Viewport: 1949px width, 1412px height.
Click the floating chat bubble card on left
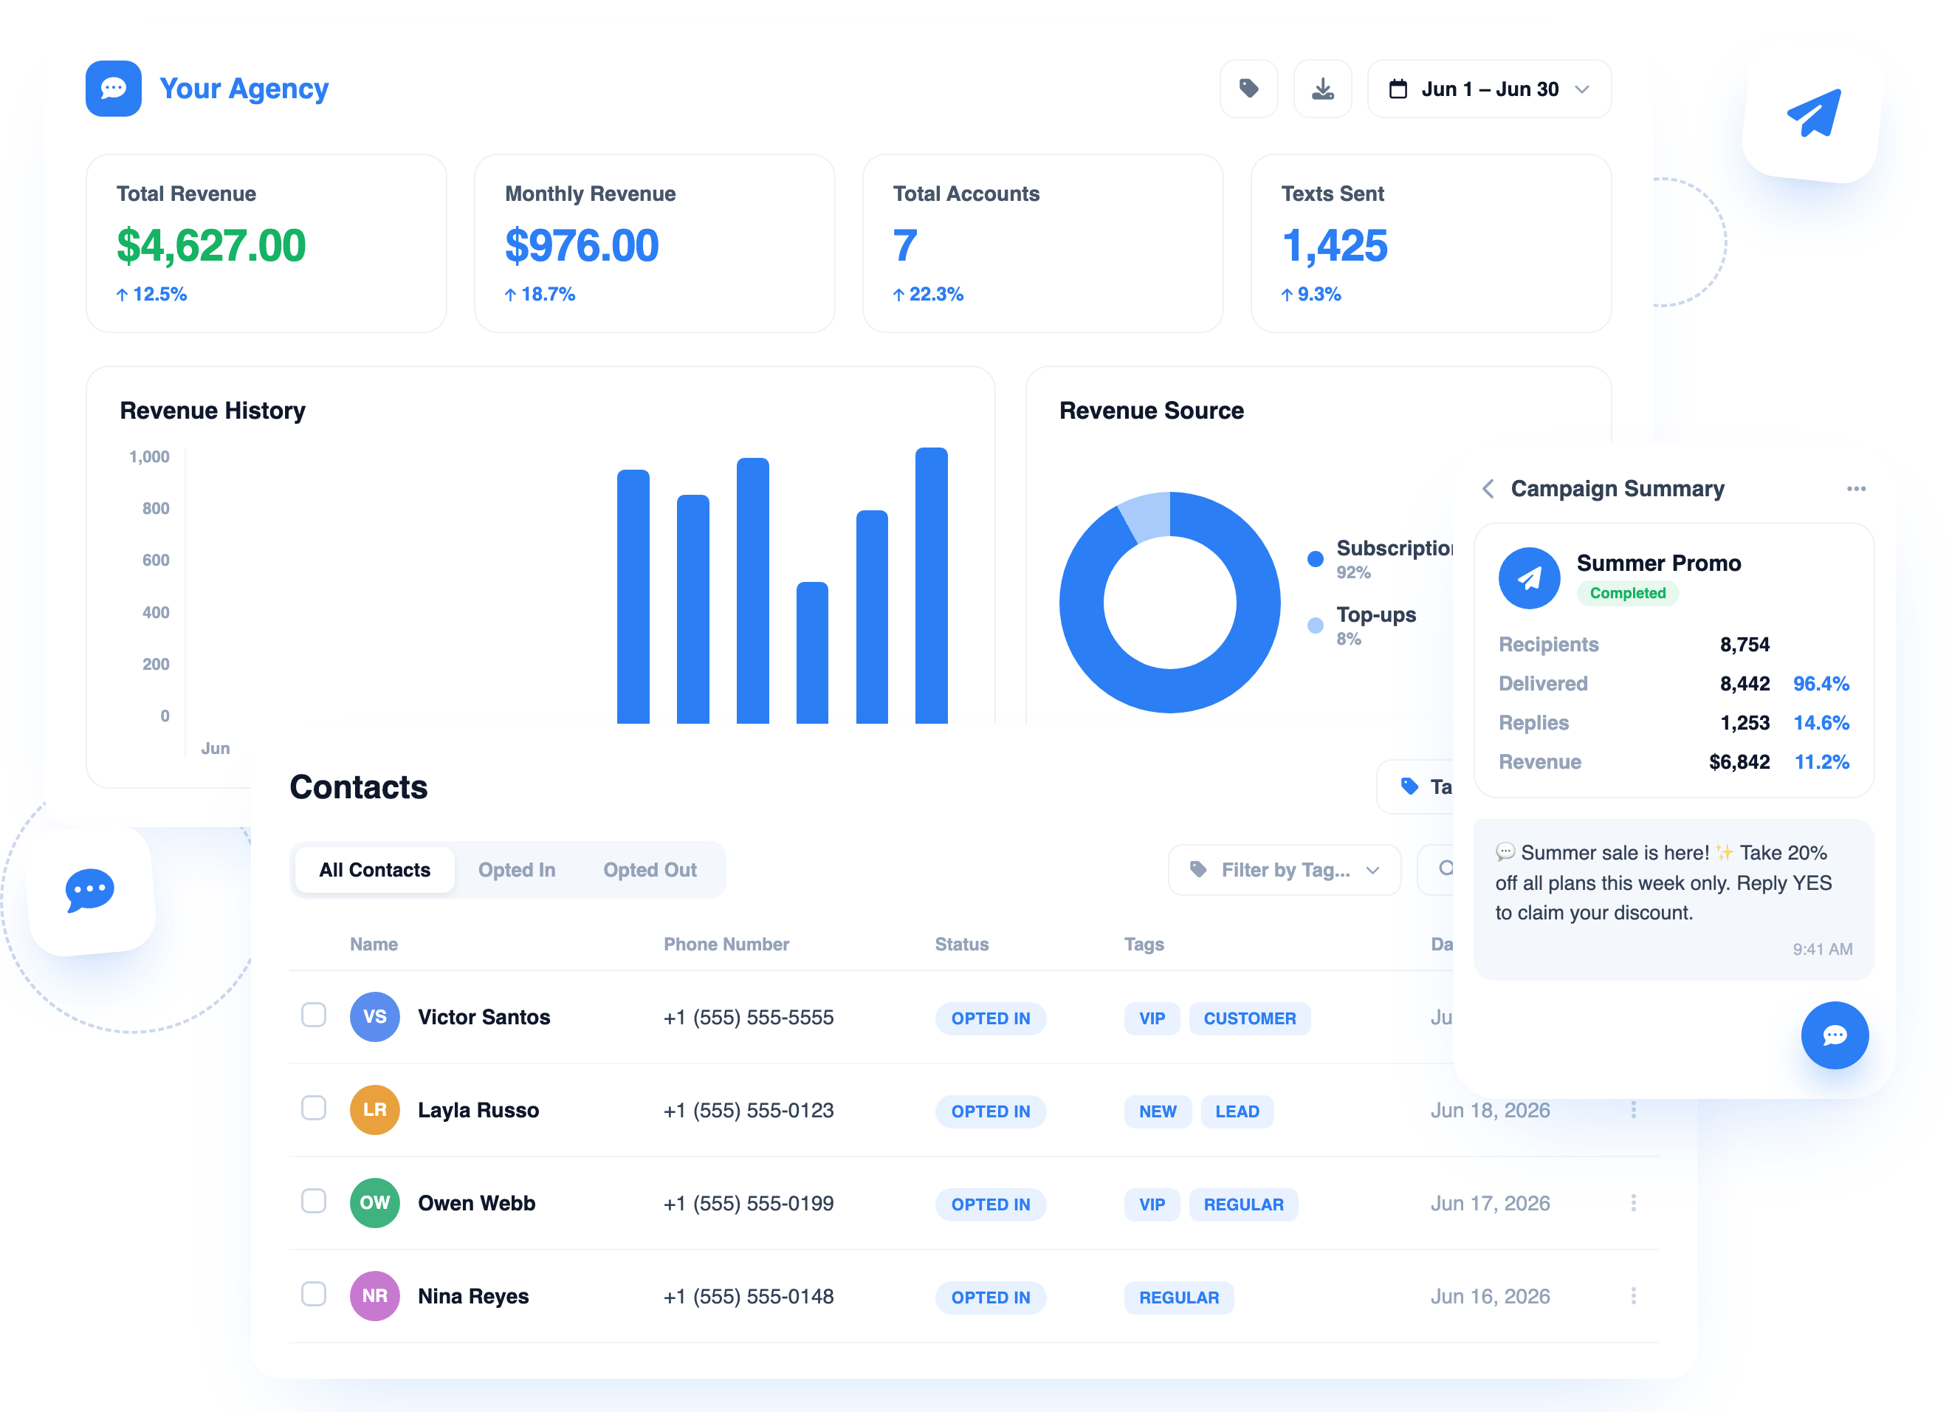coord(90,889)
